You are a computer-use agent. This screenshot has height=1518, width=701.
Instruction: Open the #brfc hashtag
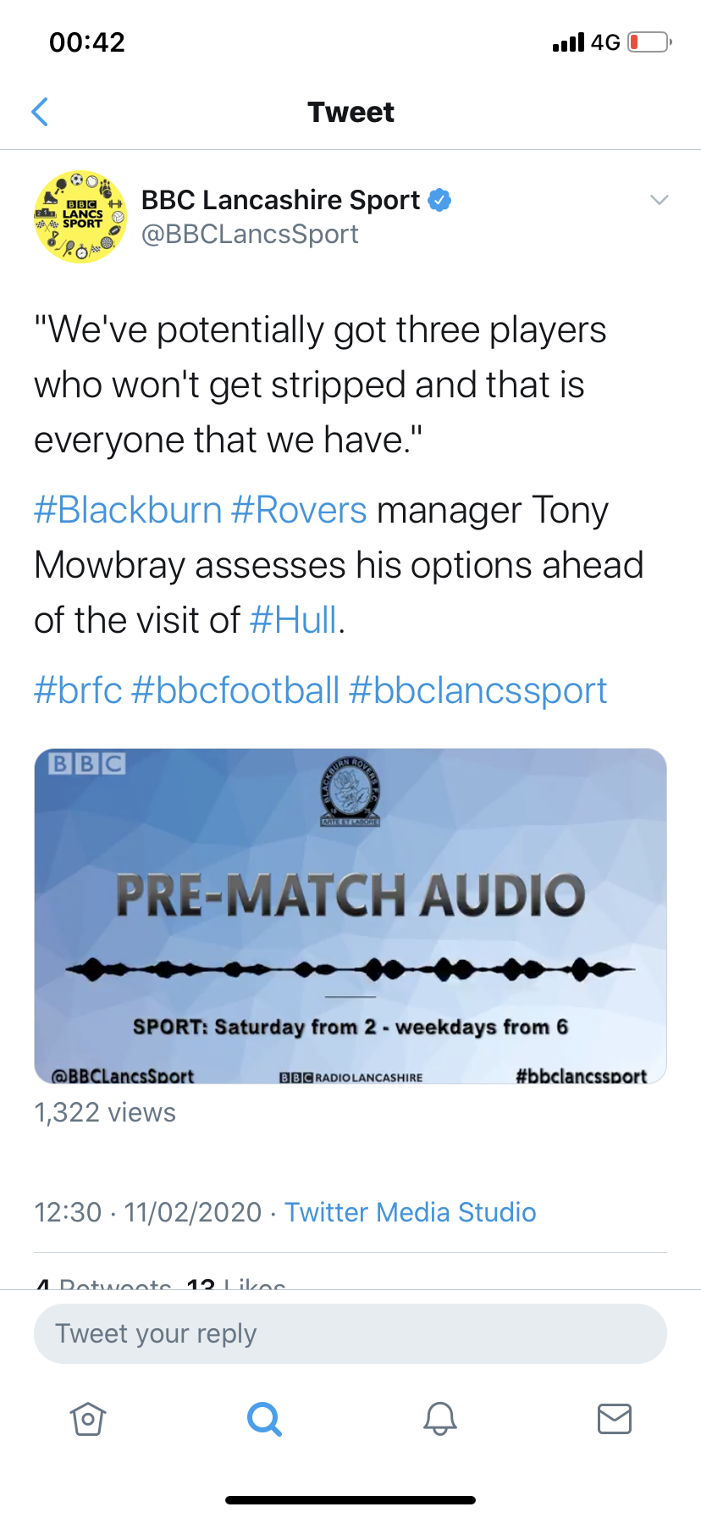(78, 690)
